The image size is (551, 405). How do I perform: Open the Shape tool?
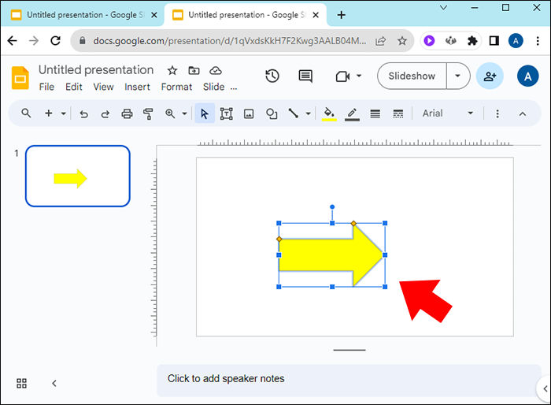coord(272,113)
